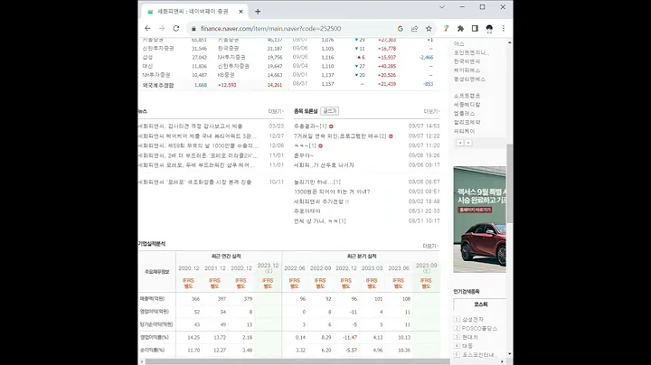Open a new tab with the plus icon

pyautogui.click(x=258, y=12)
